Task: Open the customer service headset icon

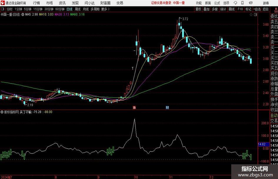Action: point(235,3)
